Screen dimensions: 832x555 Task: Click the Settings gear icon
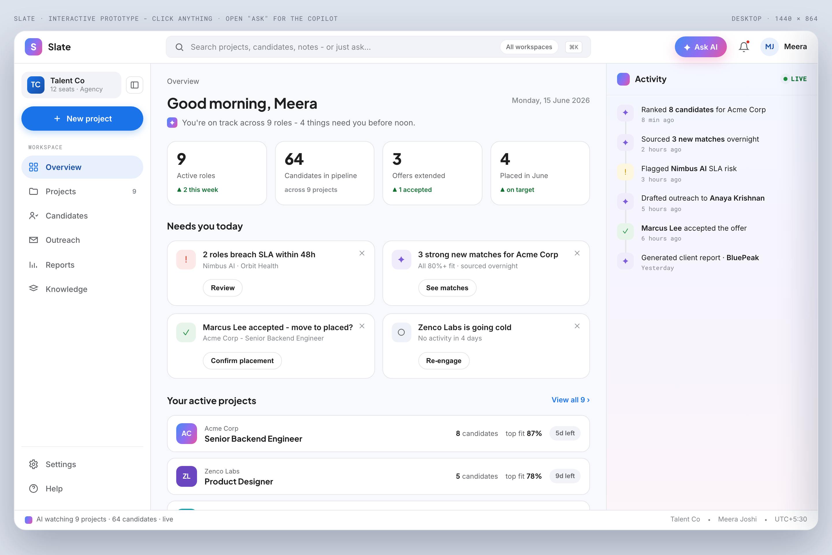33,464
